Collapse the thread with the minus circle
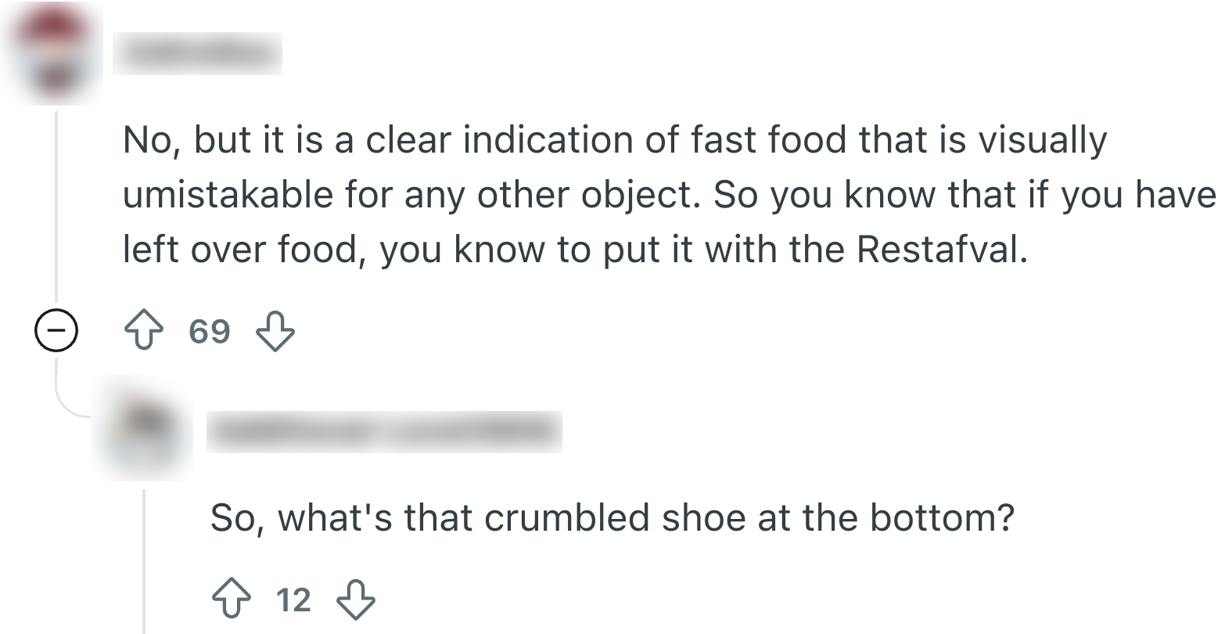This screenshot has height=634, width=1225. 56,332
